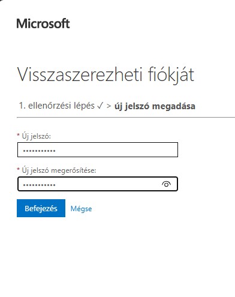Click the Microsoft logo
Screen dimensions: 235x297
43,23
